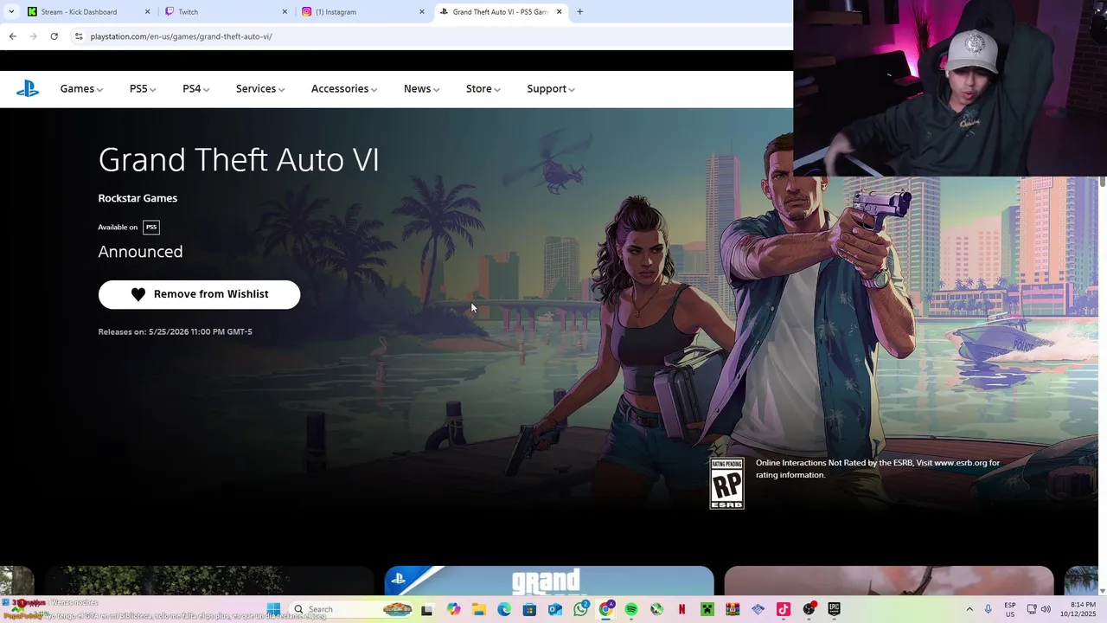Open the Windows Start menu
This screenshot has height=623, width=1107.
(273, 609)
